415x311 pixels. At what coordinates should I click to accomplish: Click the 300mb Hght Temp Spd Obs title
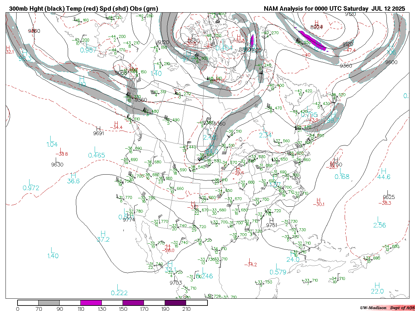pos(84,9)
